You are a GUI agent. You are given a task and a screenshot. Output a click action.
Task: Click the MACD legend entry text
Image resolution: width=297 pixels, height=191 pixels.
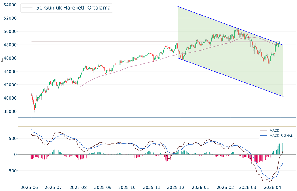click(x=274, y=131)
